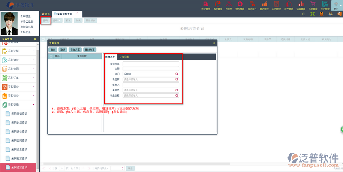
Task: Tick the select-all checkbox in results table header
Action: click(43, 39)
